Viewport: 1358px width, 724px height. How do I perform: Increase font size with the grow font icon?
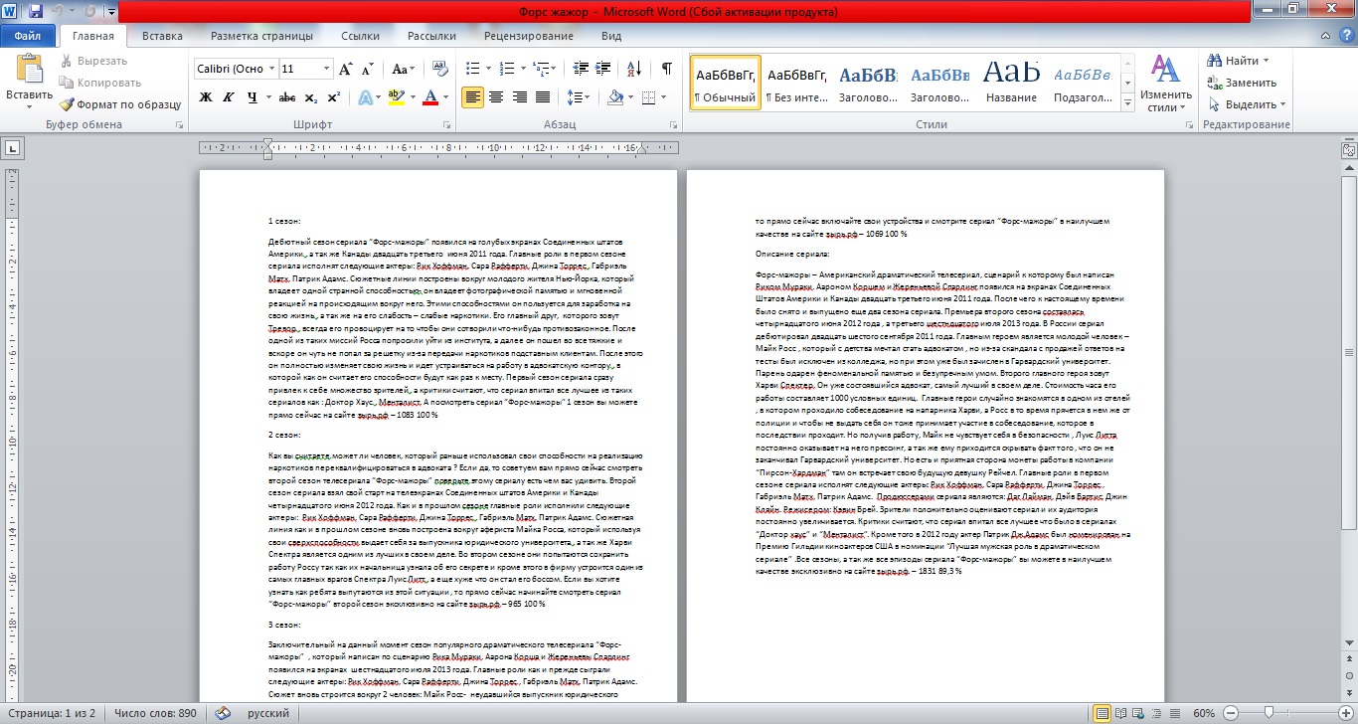tap(346, 70)
